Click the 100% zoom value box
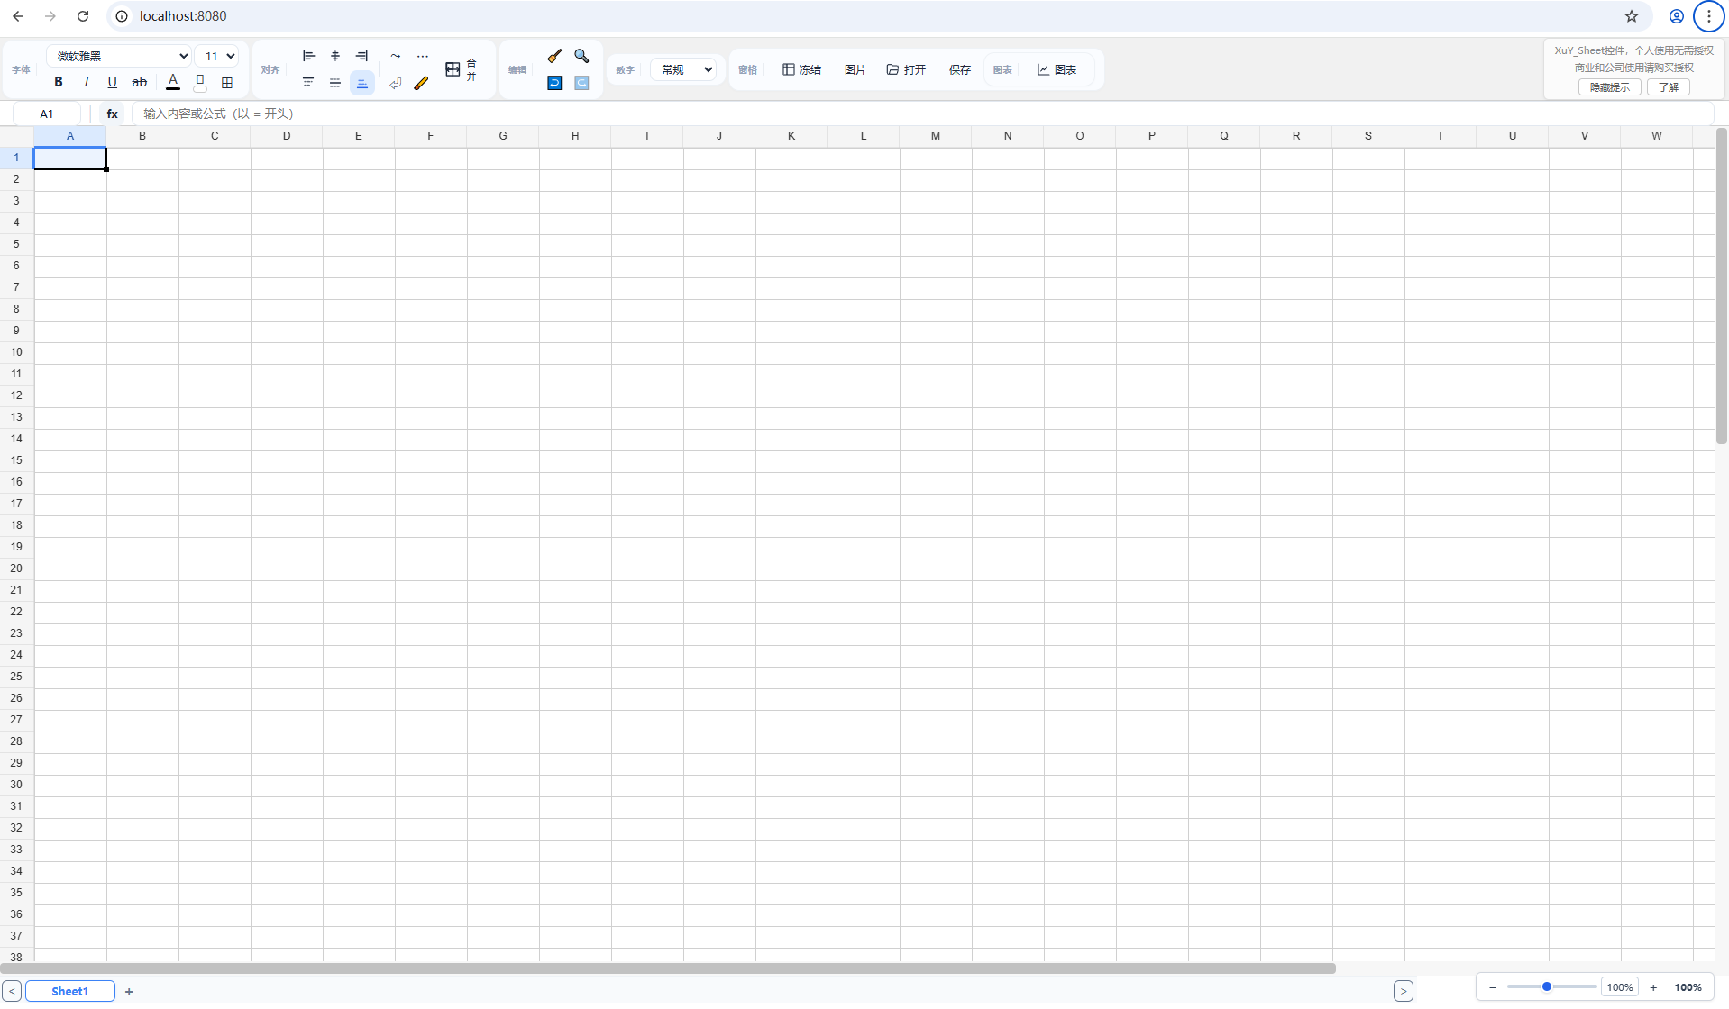The width and height of the screenshot is (1729, 1009). point(1619,987)
